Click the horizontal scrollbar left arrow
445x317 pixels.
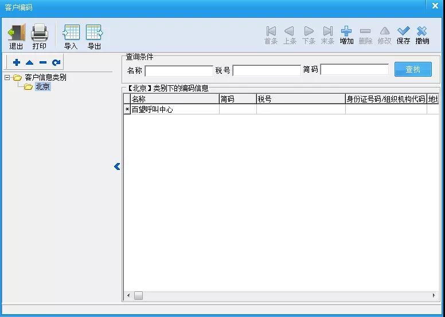(x=128, y=295)
